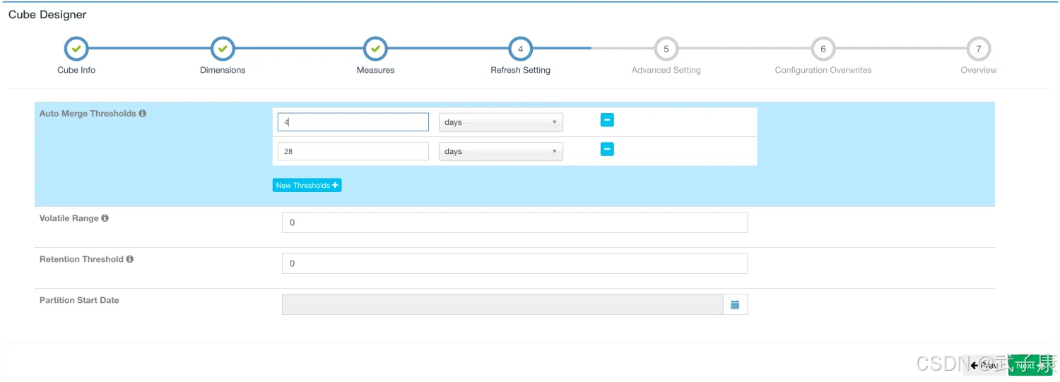
Task: Show info for Auto Merge Thresholds
Action: 143,114
